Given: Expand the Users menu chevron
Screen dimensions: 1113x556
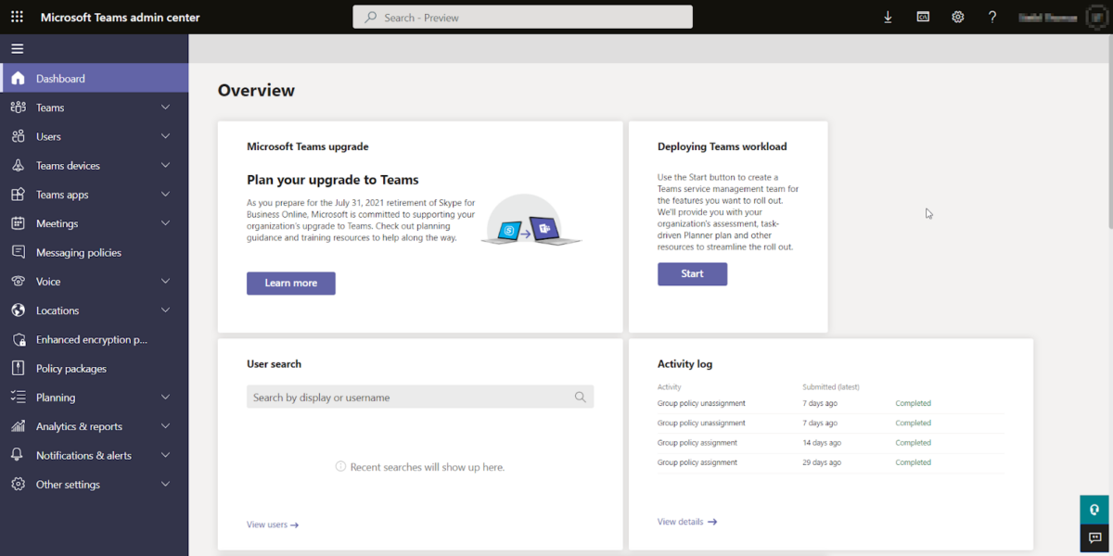Looking at the screenshot, I should (165, 135).
